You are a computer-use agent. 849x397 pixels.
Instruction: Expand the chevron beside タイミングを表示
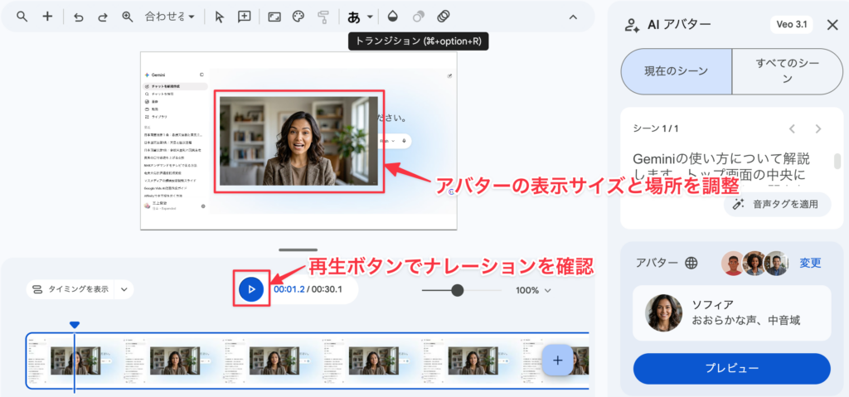(x=124, y=289)
